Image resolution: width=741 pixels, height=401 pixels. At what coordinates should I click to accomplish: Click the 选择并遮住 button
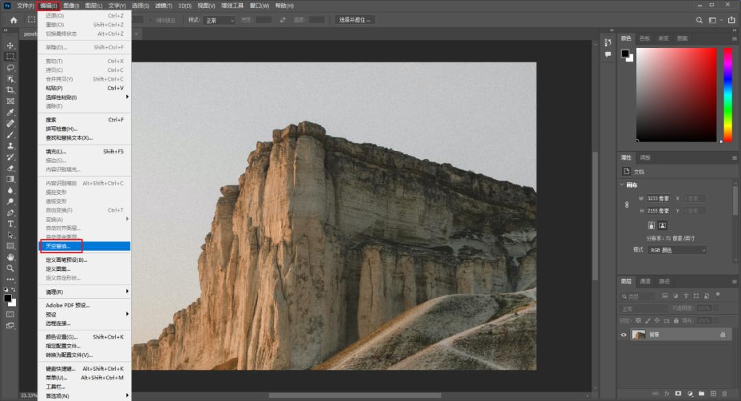point(355,20)
